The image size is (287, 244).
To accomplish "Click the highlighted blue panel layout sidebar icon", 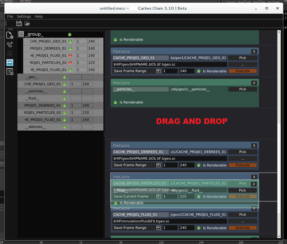I will [10, 62].
